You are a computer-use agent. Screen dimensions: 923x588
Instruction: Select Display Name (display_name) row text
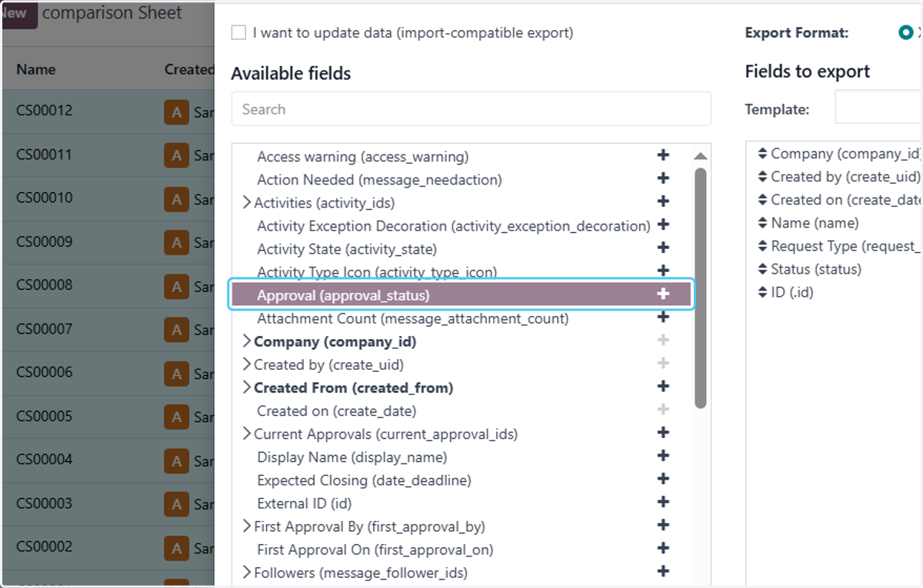pos(352,457)
